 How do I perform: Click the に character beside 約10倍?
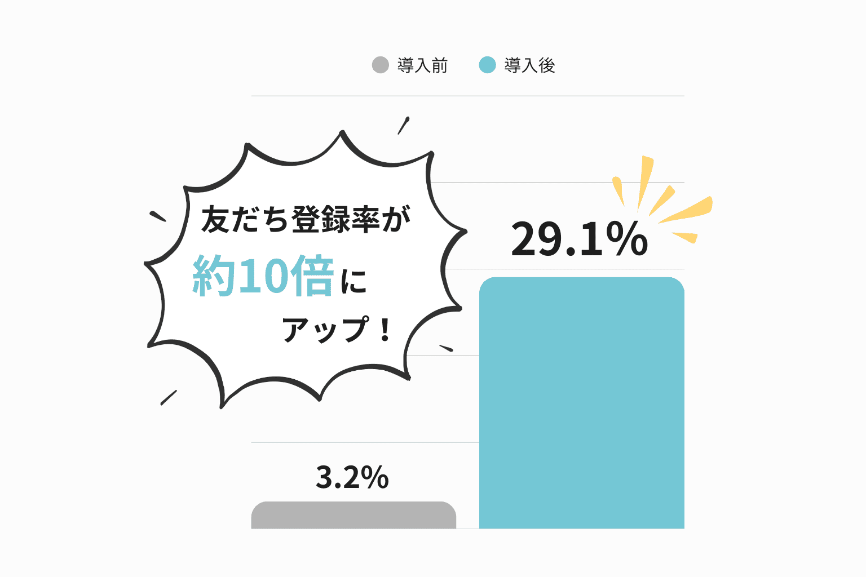click(354, 281)
